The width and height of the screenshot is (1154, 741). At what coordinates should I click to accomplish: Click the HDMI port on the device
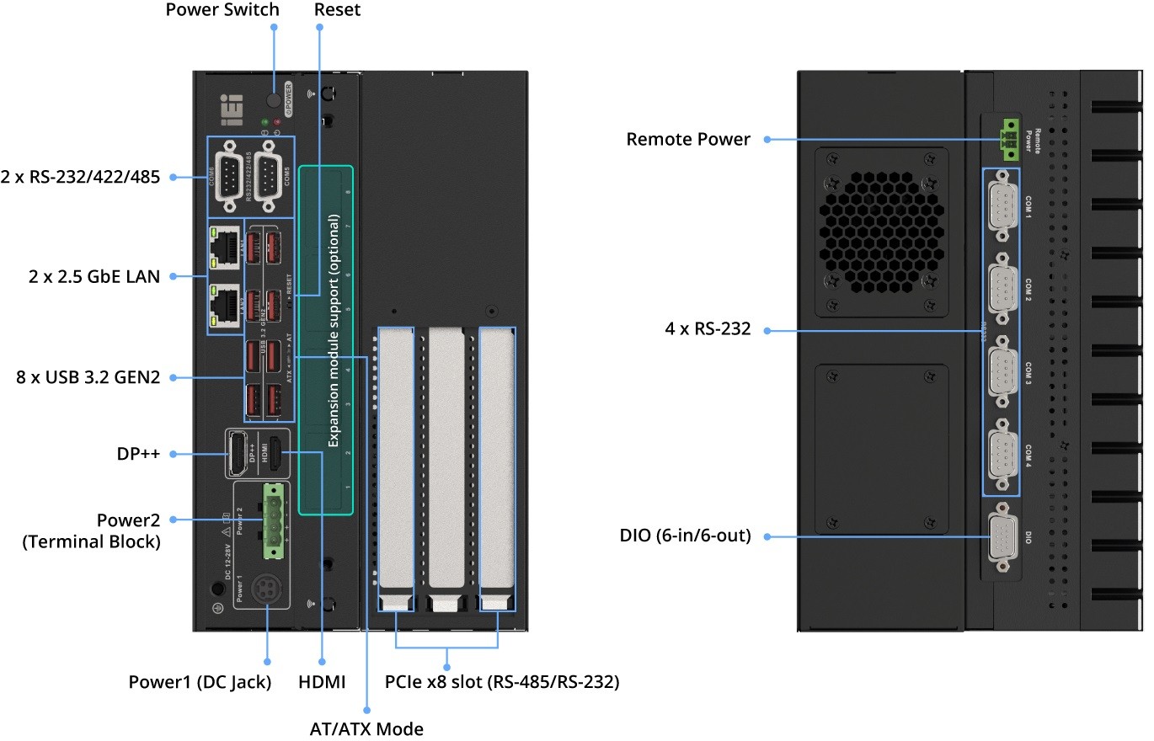pos(274,453)
